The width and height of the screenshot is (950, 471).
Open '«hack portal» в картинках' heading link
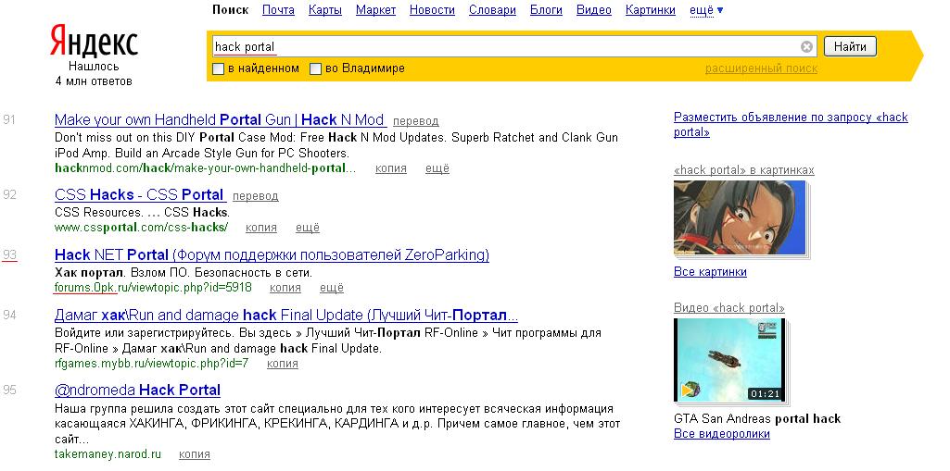744,170
